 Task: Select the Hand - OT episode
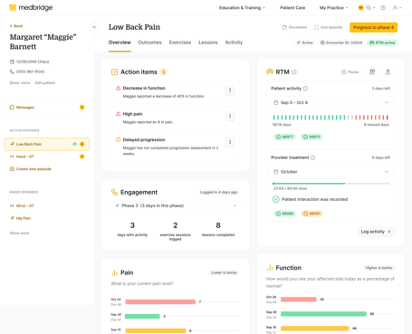click(x=47, y=157)
